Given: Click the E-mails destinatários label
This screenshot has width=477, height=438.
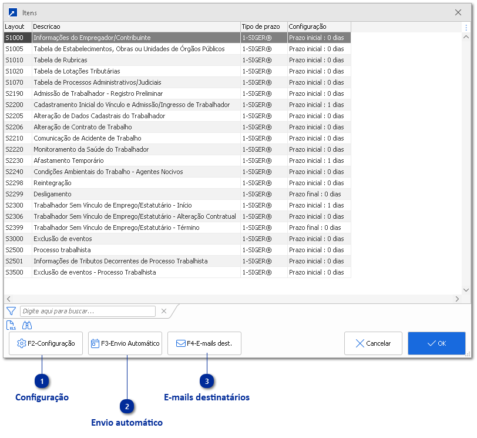Looking at the screenshot, I should click(x=207, y=397).
